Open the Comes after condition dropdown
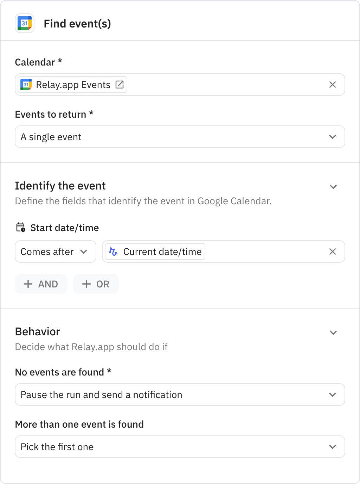This screenshot has width=360, height=484. 56,252
